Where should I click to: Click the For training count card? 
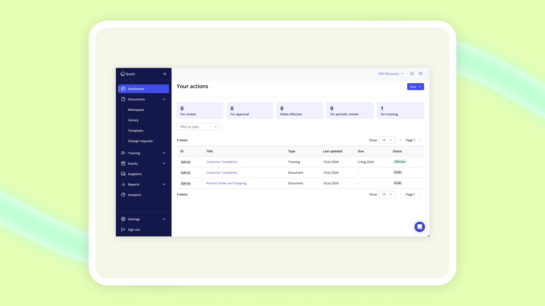click(x=400, y=111)
